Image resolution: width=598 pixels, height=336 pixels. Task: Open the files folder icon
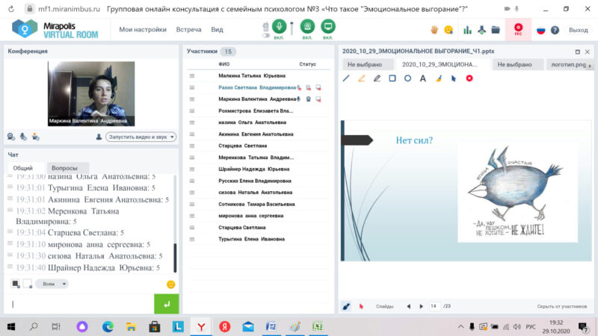coord(496,30)
